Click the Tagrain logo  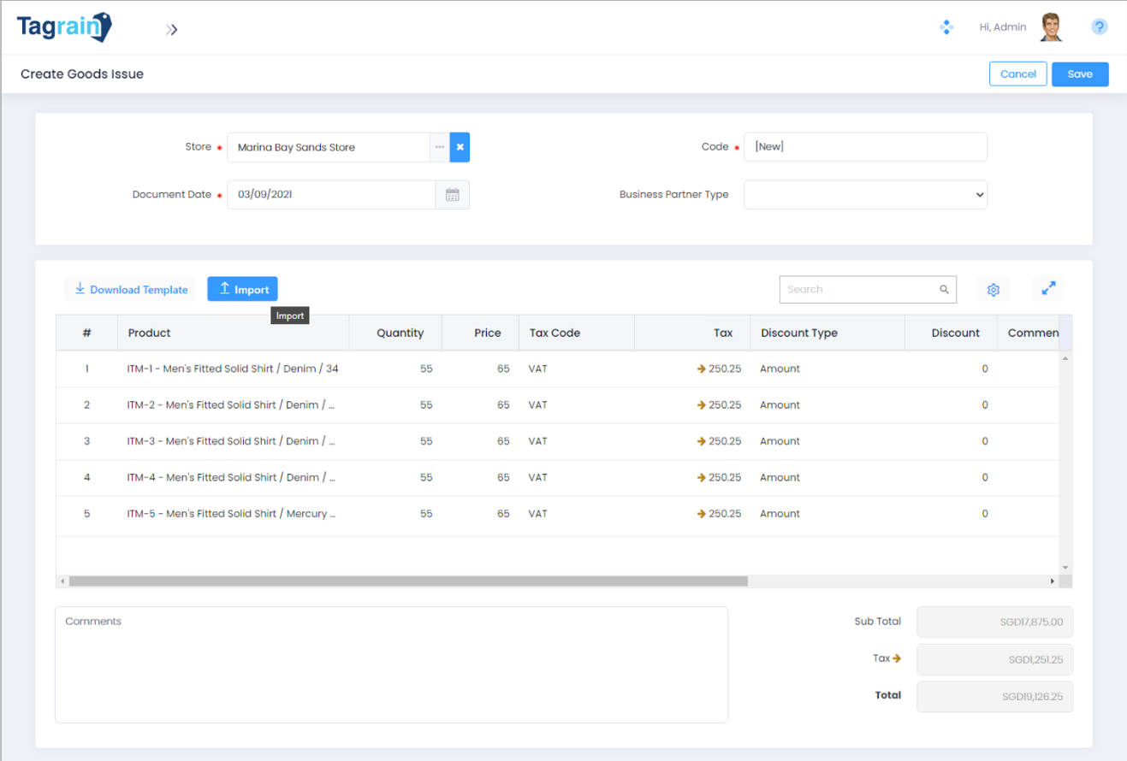pos(64,27)
